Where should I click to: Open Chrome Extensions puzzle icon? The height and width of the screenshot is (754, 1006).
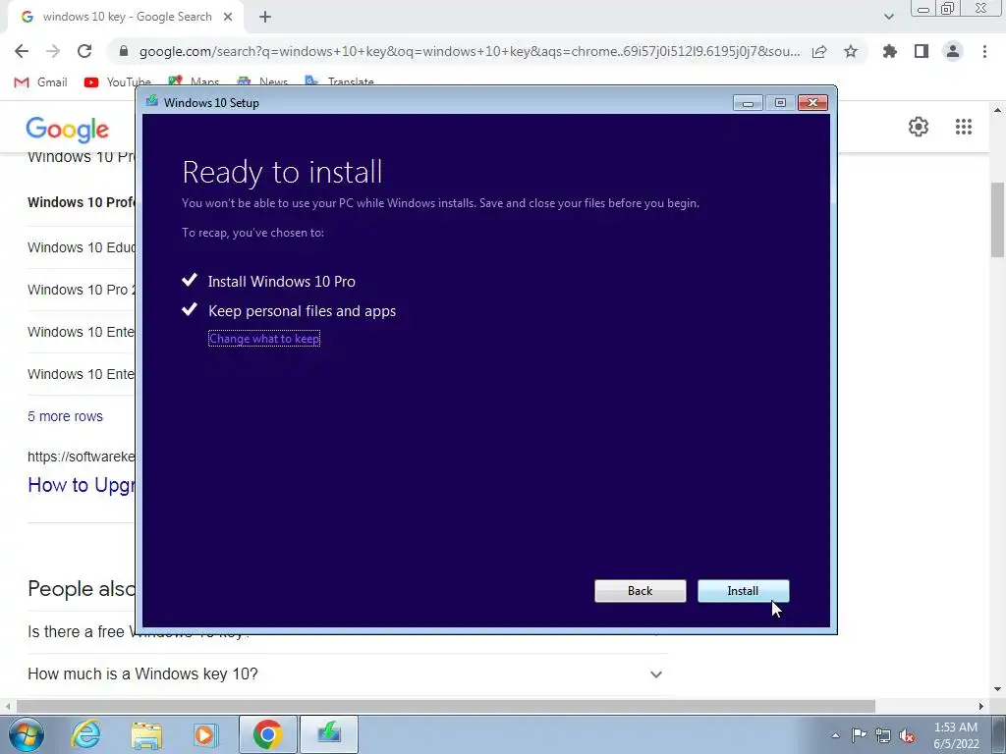click(890, 51)
